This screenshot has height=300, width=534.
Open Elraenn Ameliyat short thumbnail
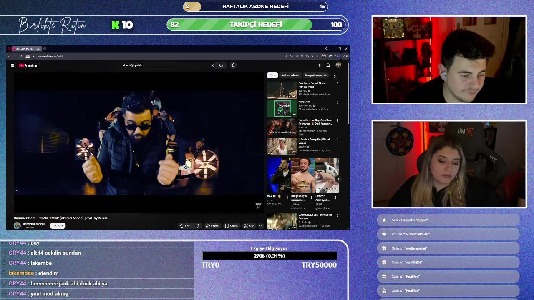(x=327, y=175)
